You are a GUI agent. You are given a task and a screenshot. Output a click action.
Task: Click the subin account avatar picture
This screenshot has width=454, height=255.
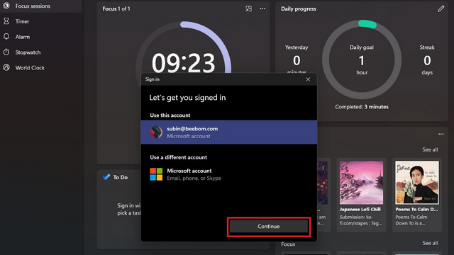pyautogui.click(x=156, y=132)
